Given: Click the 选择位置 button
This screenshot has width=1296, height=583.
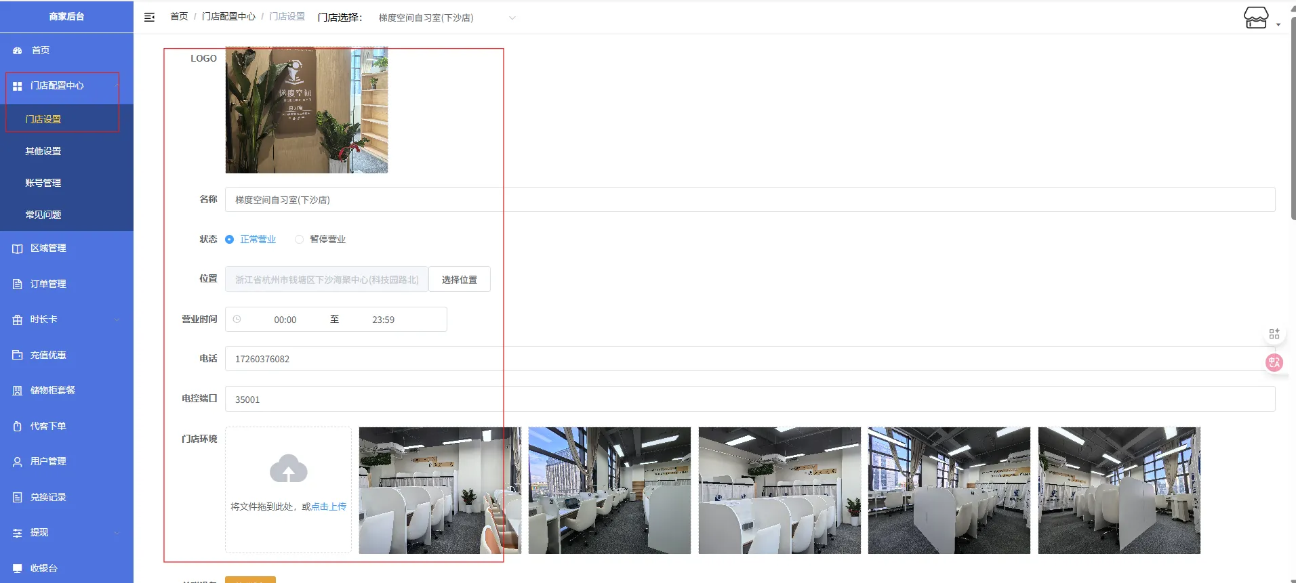Looking at the screenshot, I should pos(459,280).
